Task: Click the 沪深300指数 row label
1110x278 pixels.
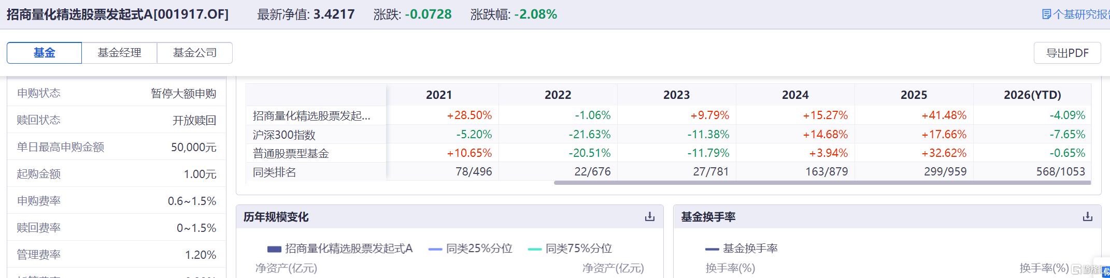Action: (284, 135)
